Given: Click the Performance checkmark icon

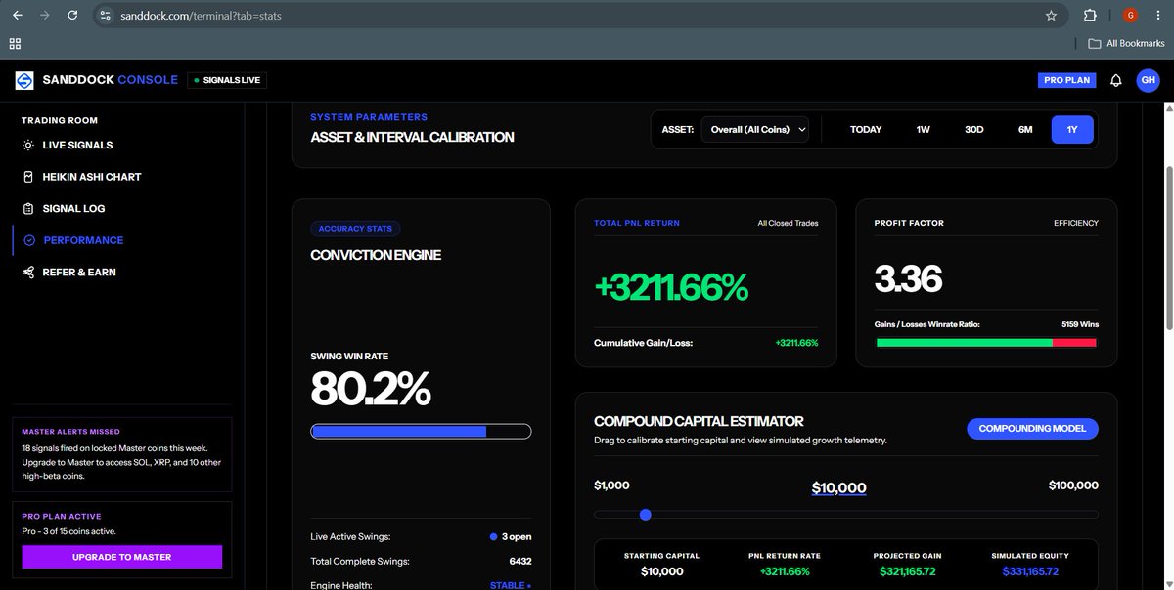Looking at the screenshot, I should pyautogui.click(x=29, y=240).
